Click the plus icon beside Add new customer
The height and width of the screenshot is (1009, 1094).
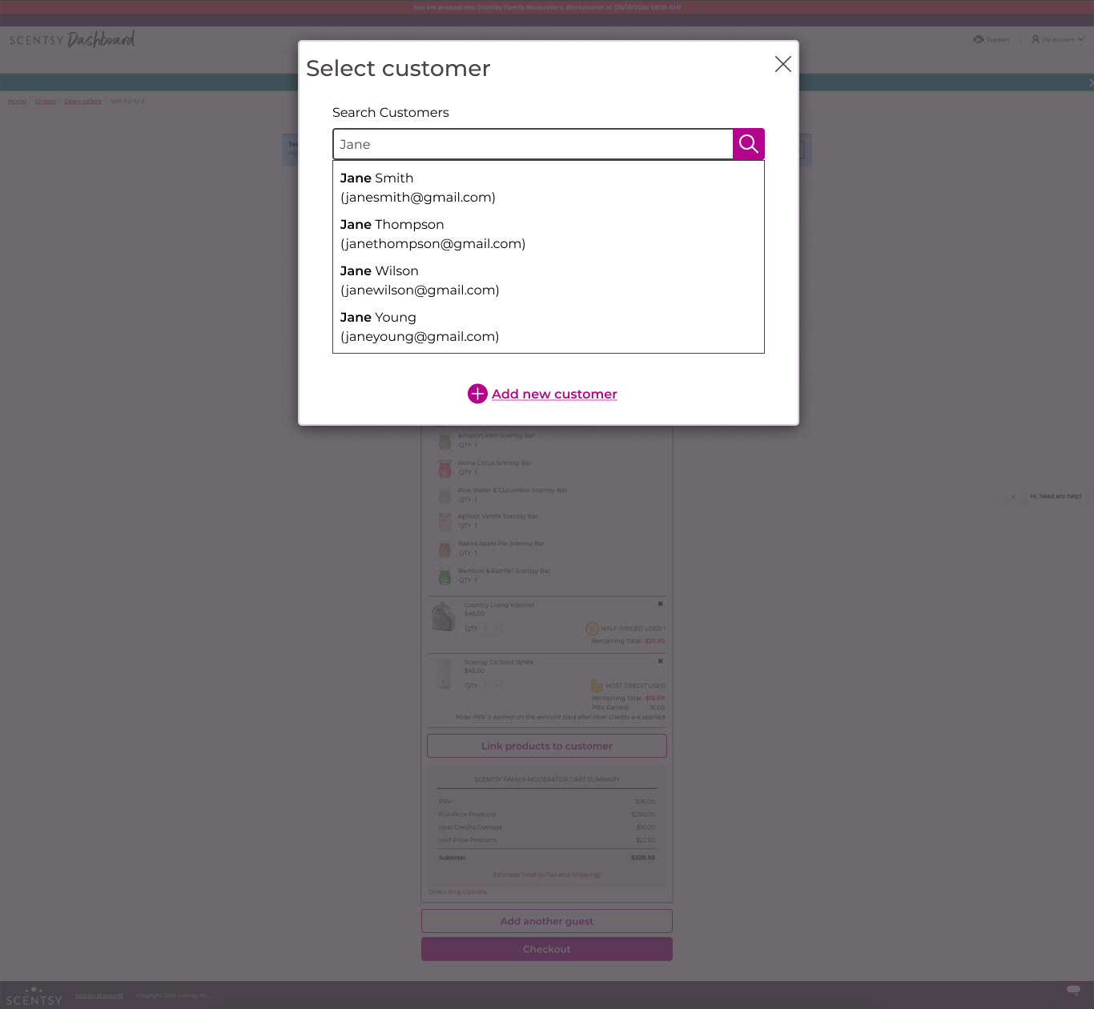point(477,394)
